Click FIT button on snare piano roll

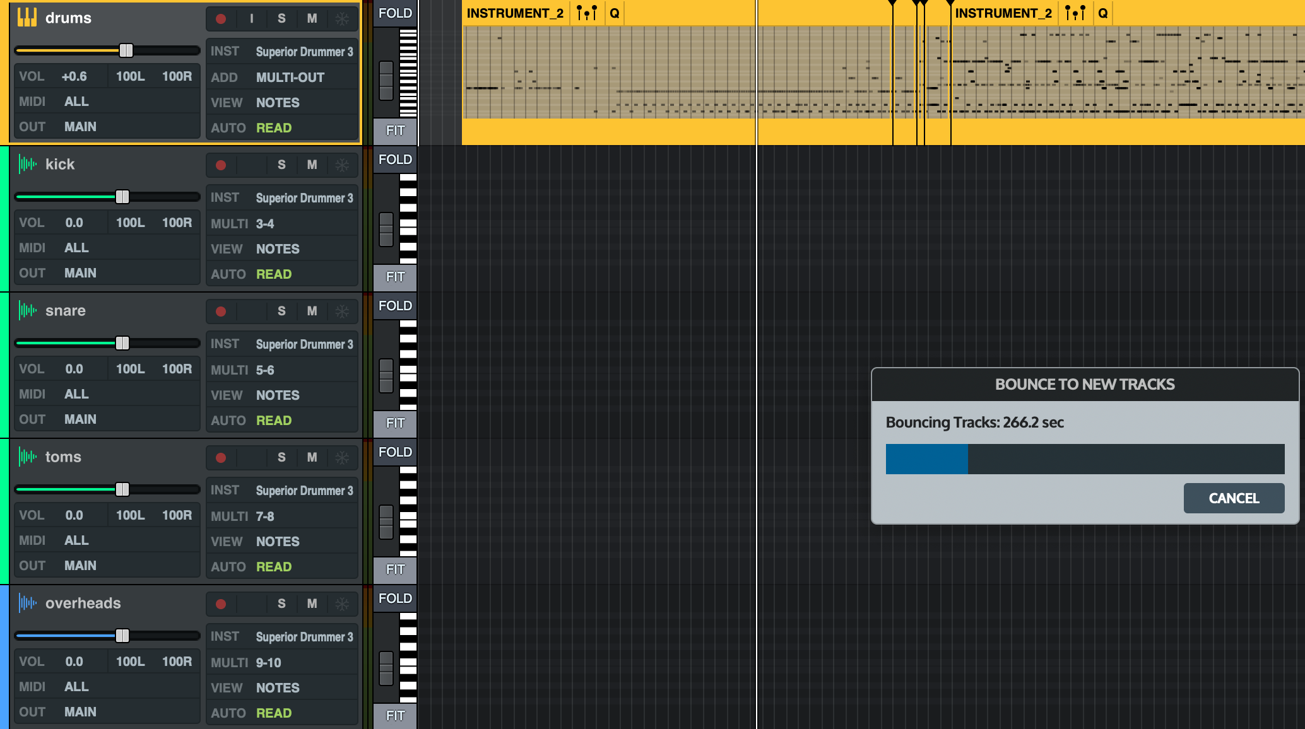395,423
